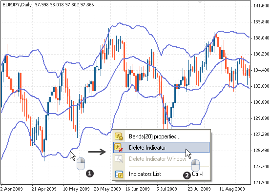Click the date label 2 Apr 2009
Screen dimensions: 271x194
[12, 189]
